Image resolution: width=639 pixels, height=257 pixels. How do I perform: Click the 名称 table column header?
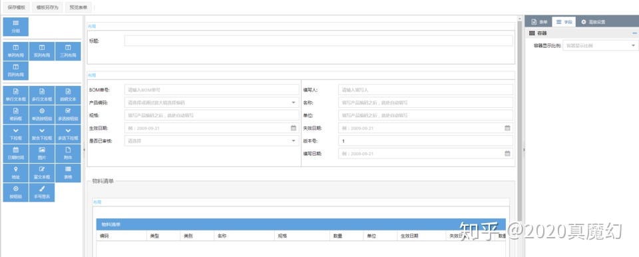click(244, 236)
